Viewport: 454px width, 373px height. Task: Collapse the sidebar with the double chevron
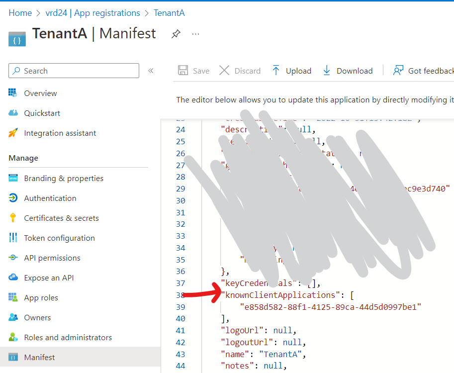coord(151,71)
